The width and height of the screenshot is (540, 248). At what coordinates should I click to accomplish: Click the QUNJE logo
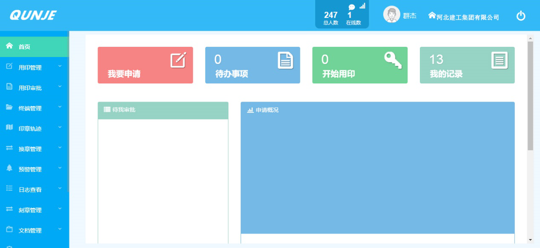pyautogui.click(x=33, y=16)
